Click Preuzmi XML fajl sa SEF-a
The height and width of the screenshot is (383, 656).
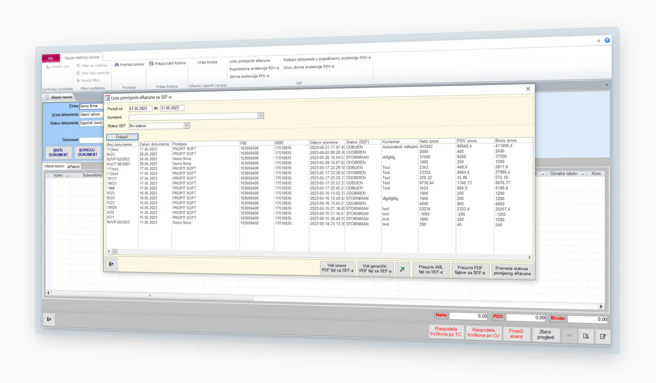click(430, 270)
